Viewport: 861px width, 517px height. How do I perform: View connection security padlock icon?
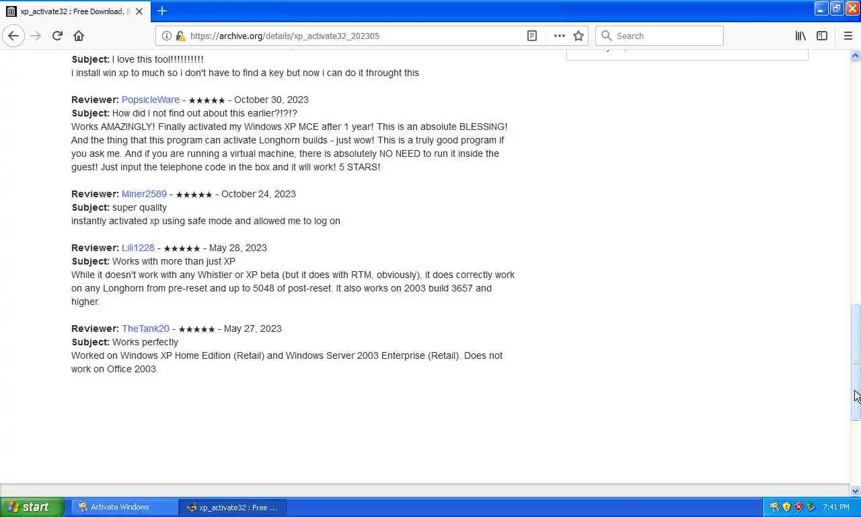(180, 36)
